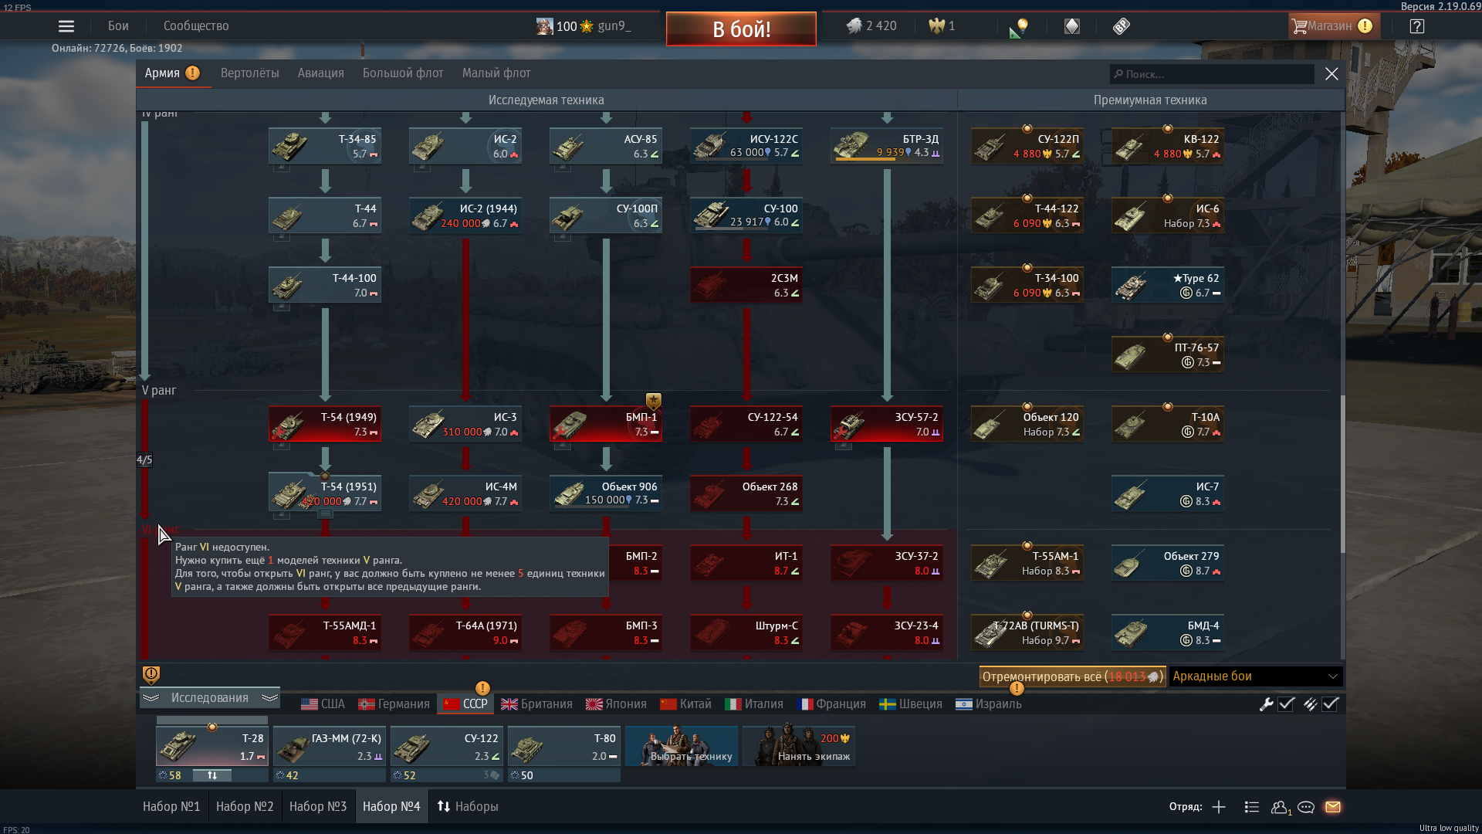
Task: Open the light bulb hints icon
Action: 1019,28
